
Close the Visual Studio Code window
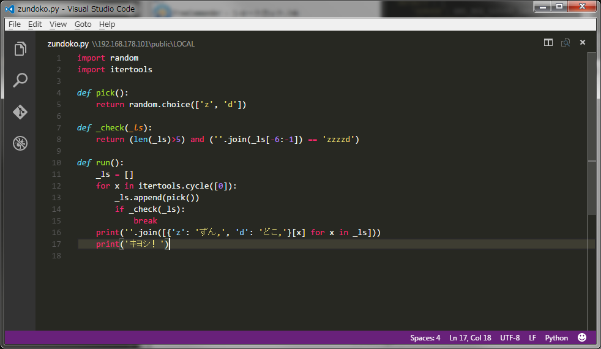(x=582, y=7)
